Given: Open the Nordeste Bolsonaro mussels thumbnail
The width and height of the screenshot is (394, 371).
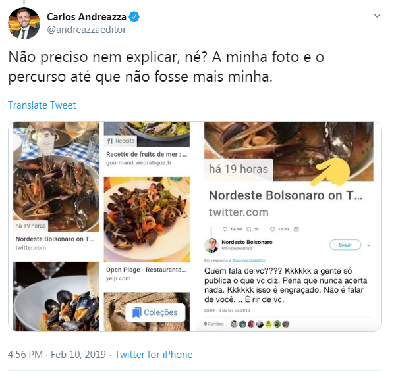Looking at the screenshot, I should point(56,176).
